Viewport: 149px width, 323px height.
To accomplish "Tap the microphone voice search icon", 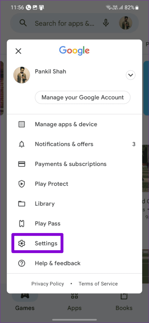I will [x=106, y=23].
